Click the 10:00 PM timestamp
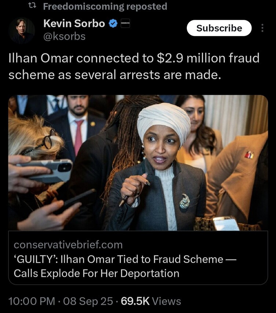The width and height of the screenshot is (276, 313). tap(32, 301)
